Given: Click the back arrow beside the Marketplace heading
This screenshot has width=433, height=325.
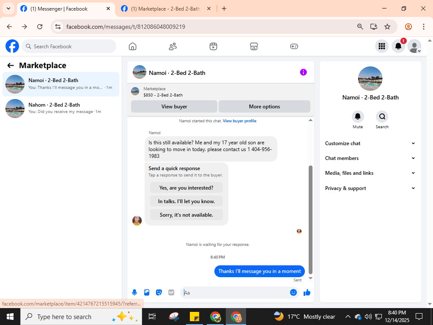Looking at the screenshot, I should pyautogui.click(x=11, y=66).
